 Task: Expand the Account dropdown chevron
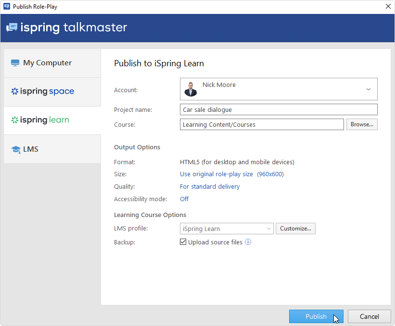pos(368,89)
